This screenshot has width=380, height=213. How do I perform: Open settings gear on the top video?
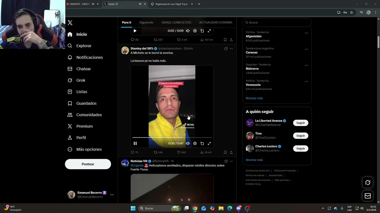point(195,31)
